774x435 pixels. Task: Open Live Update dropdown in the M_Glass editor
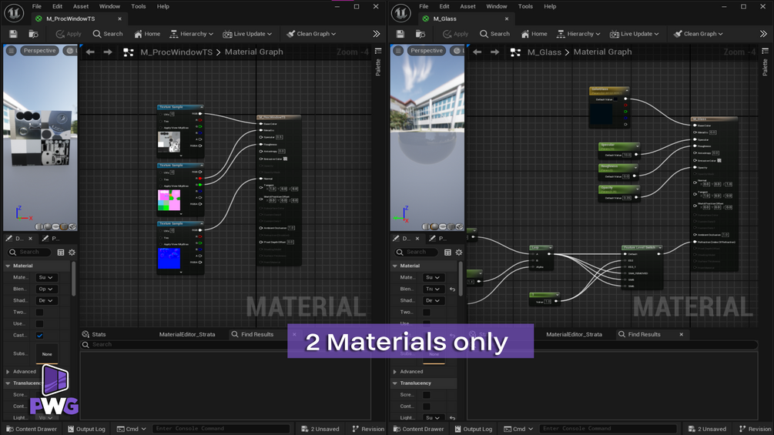click(x=634, y=34)
